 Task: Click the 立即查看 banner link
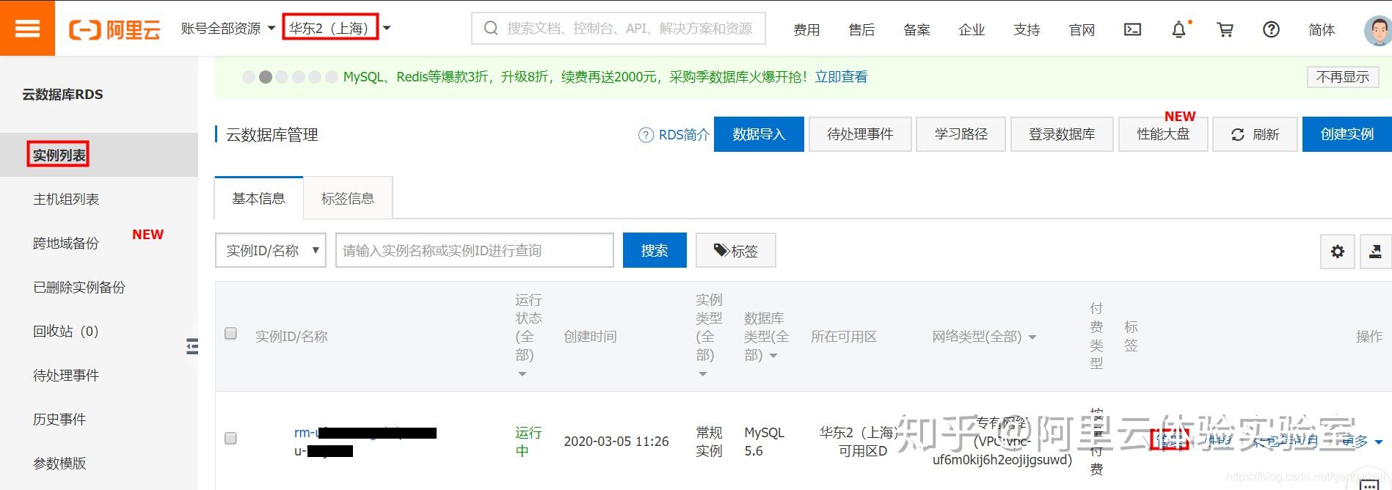point(841,76)
